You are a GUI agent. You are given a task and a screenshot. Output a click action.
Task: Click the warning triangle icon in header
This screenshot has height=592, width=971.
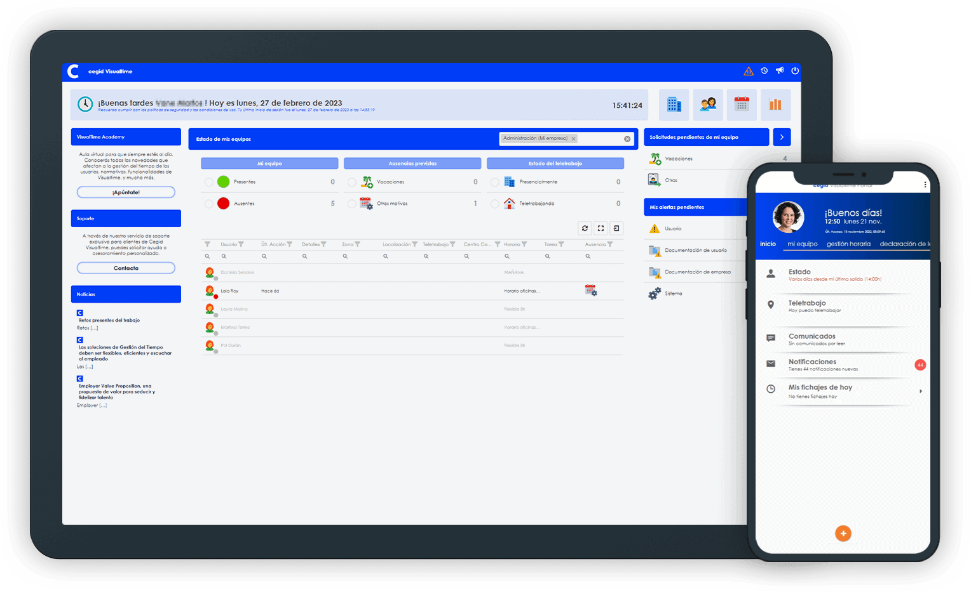tap(749, 71)
